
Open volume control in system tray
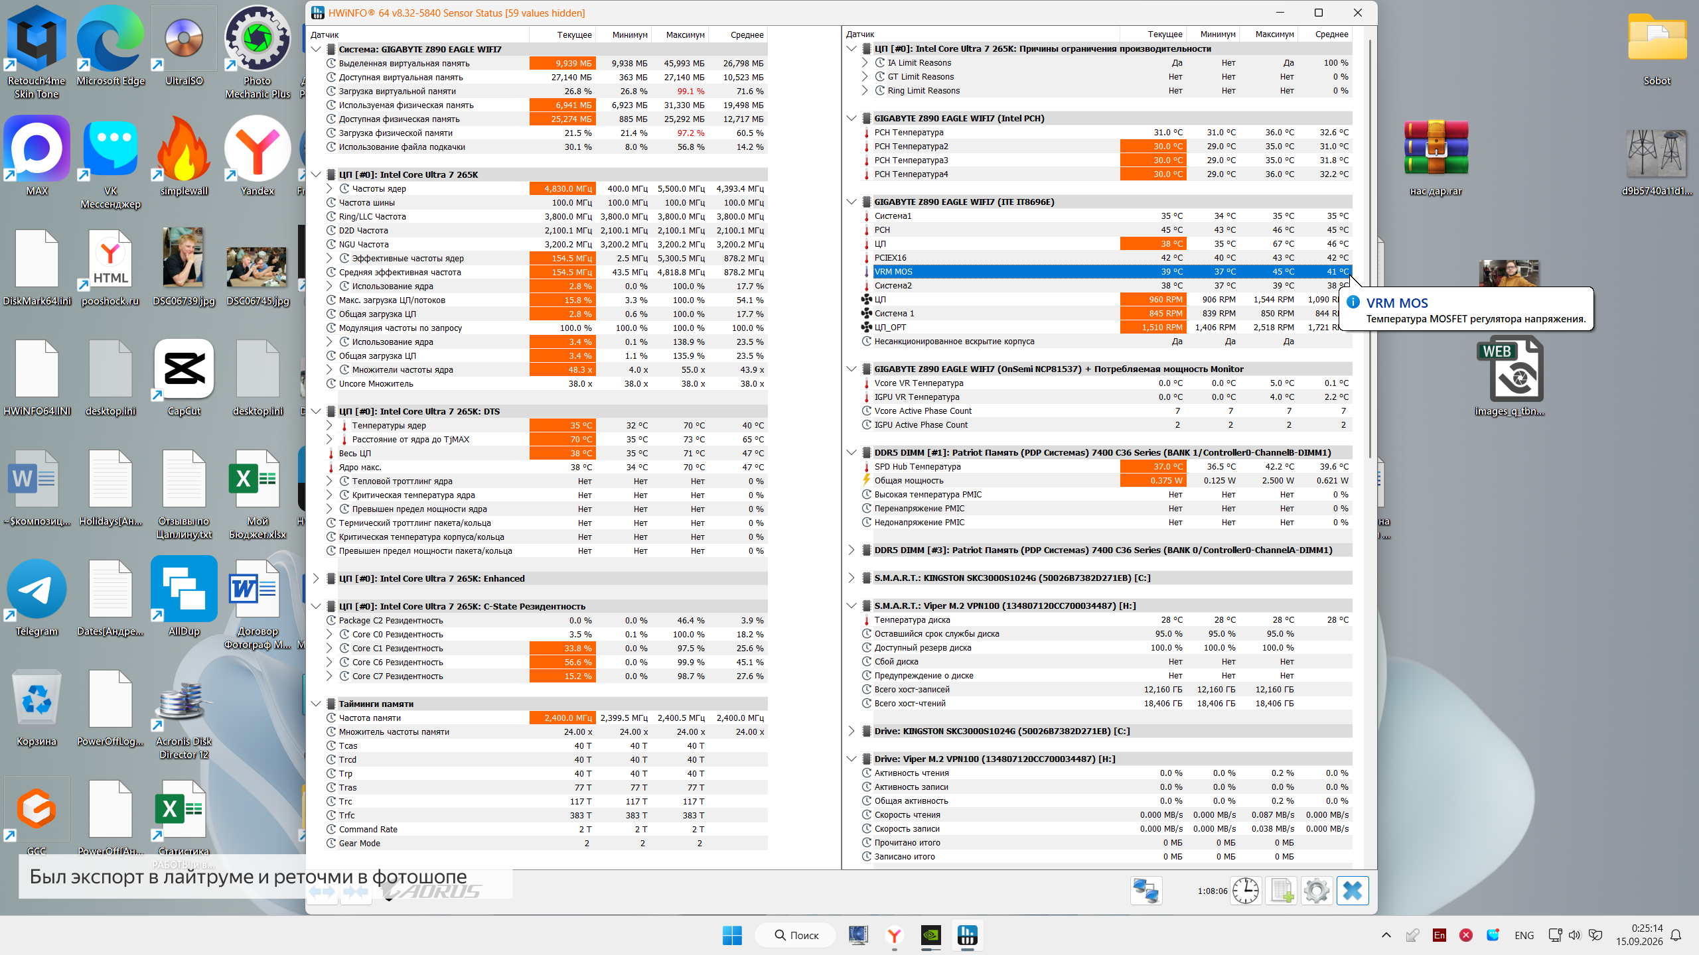point(1575,935)
